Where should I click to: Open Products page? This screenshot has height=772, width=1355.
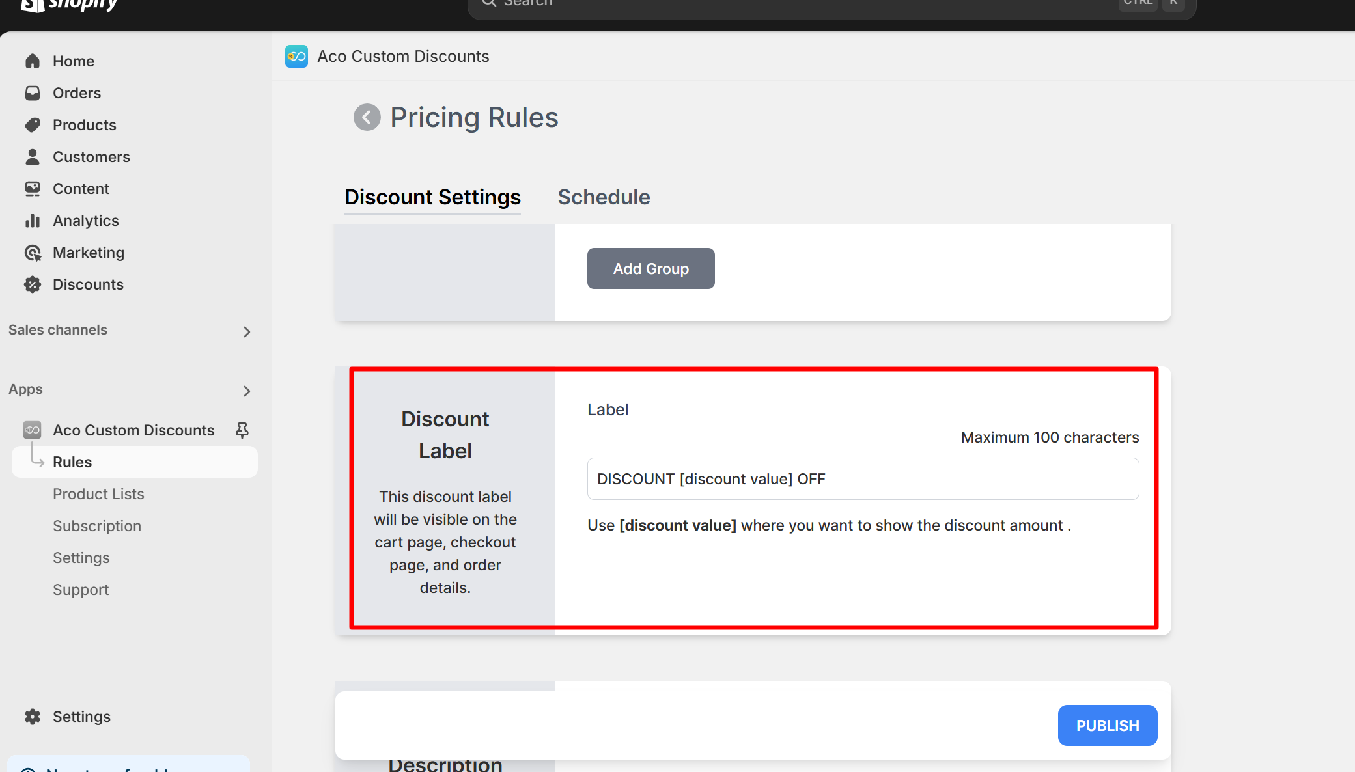[x=85, y=125]
